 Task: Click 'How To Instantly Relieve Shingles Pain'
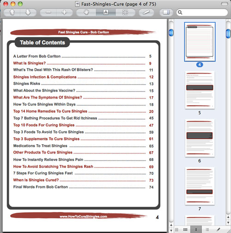(x=48, y=159)
